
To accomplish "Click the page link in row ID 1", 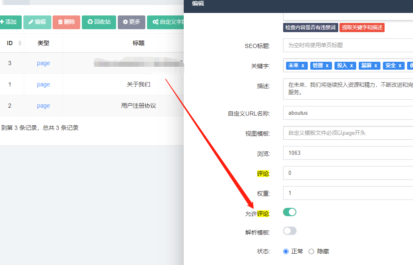I will (x=43, y=84).
